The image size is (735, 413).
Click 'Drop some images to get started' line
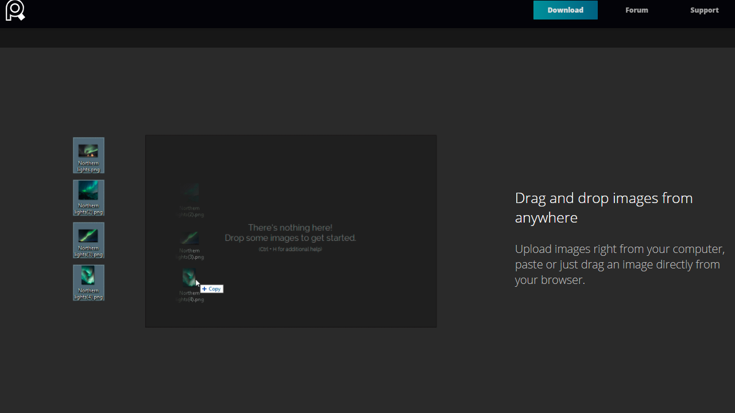coord(290,238)
